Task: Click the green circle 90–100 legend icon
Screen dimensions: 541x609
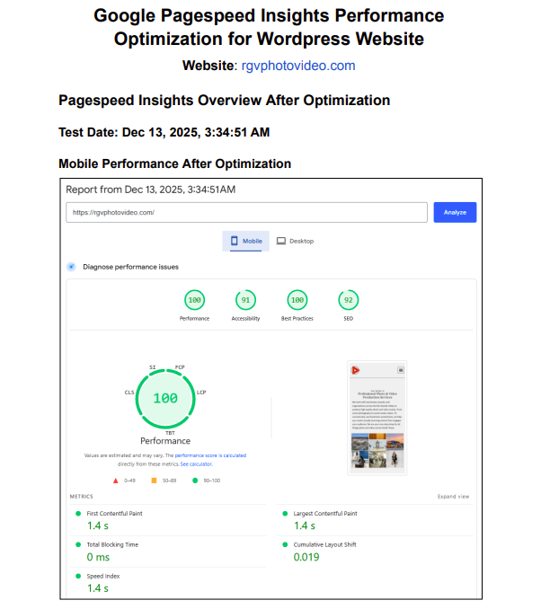Action: [195, 481]
